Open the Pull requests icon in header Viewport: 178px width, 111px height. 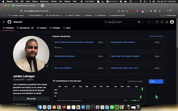162,22
